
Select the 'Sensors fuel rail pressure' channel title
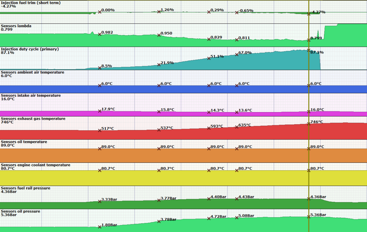(x=26, y=188)
